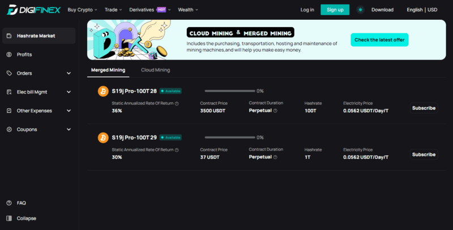The image size is (453, 230).
Task: Click Available badge on S19j Pro-100T 28
Action: click(170, 91)
